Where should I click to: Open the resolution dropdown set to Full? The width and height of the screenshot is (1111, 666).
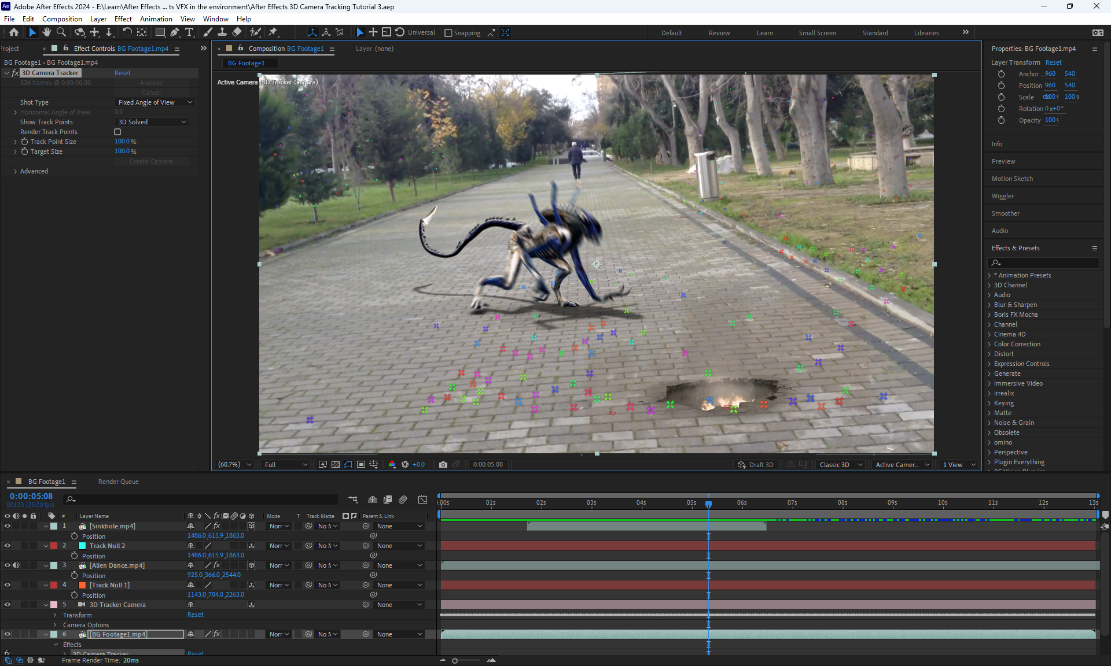coord(286,464)
